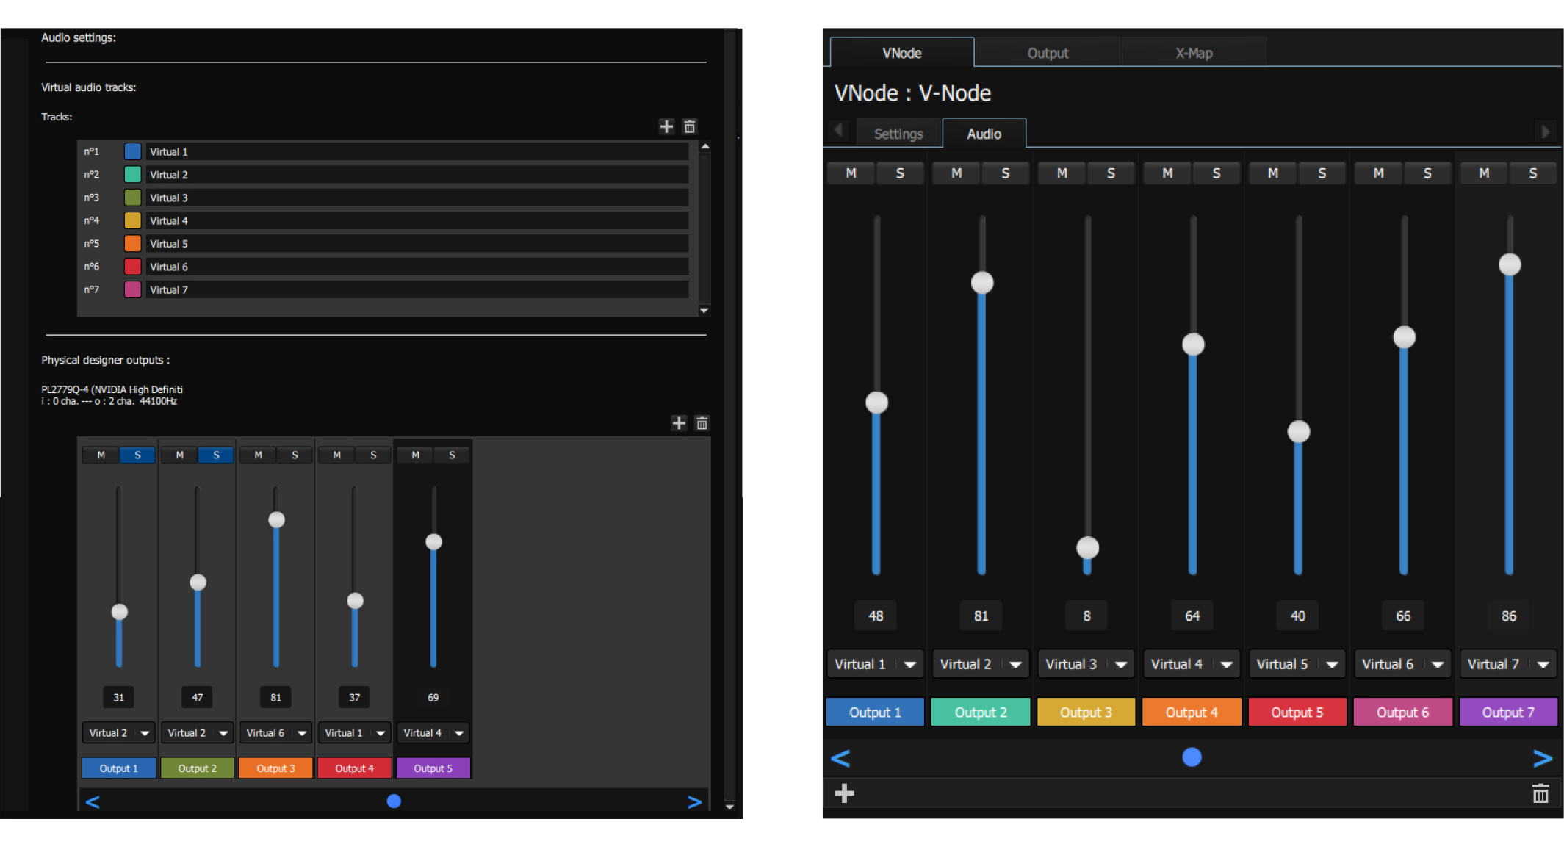Open VNode Virtual 1 source dropdown
1564x844 pixels.
(x=876, y=664)
